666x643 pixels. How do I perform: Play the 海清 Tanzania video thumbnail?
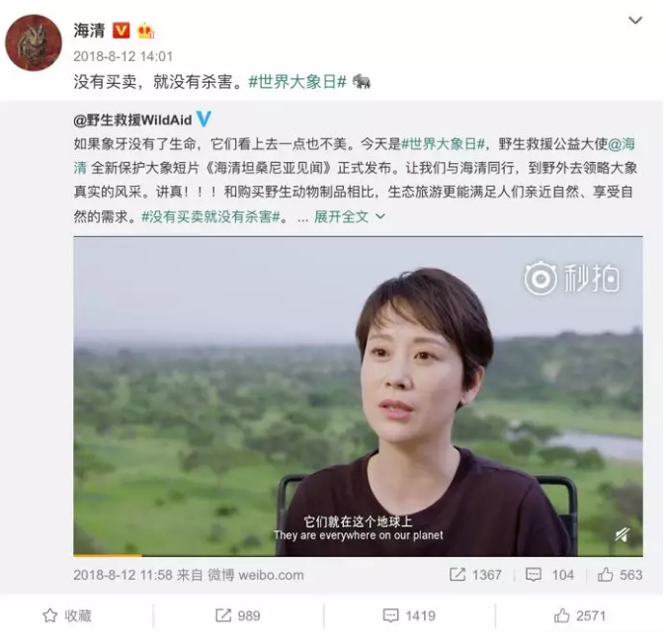pyautogui.click(x=358, y=396)
